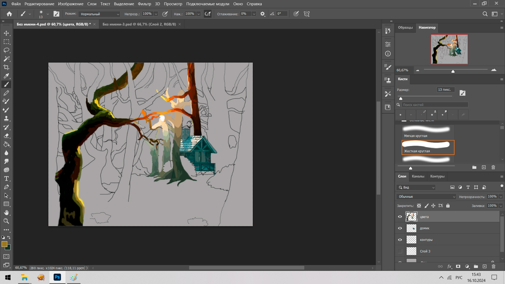Click the foreground color swatch
The image size is (505, 284).
[4, 244]
